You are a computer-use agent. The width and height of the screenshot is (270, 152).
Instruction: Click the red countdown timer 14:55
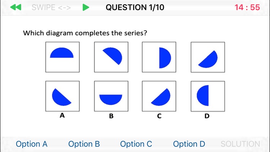tap(247, 8)
